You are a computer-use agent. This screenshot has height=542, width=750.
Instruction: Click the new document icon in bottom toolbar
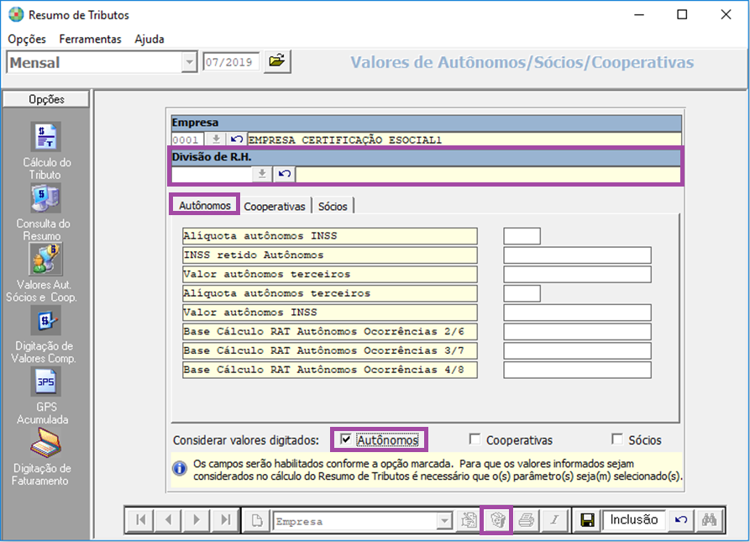[257, 519]
